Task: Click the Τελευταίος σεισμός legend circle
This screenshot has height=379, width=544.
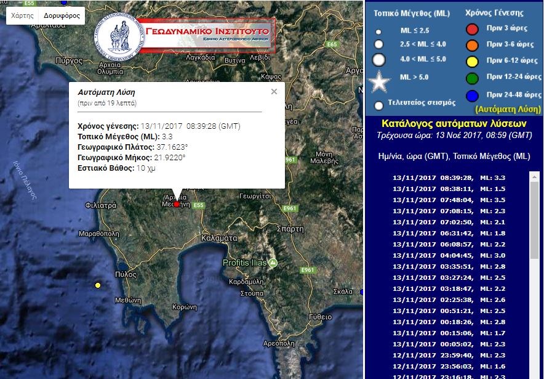Action: (378, 105)
